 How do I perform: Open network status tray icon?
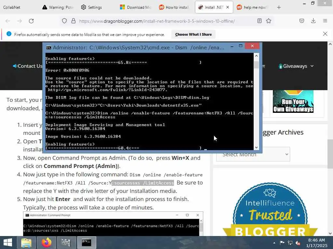click(290, 243)
